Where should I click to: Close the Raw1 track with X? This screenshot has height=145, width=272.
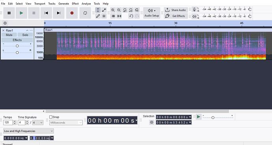pos(3,30)
